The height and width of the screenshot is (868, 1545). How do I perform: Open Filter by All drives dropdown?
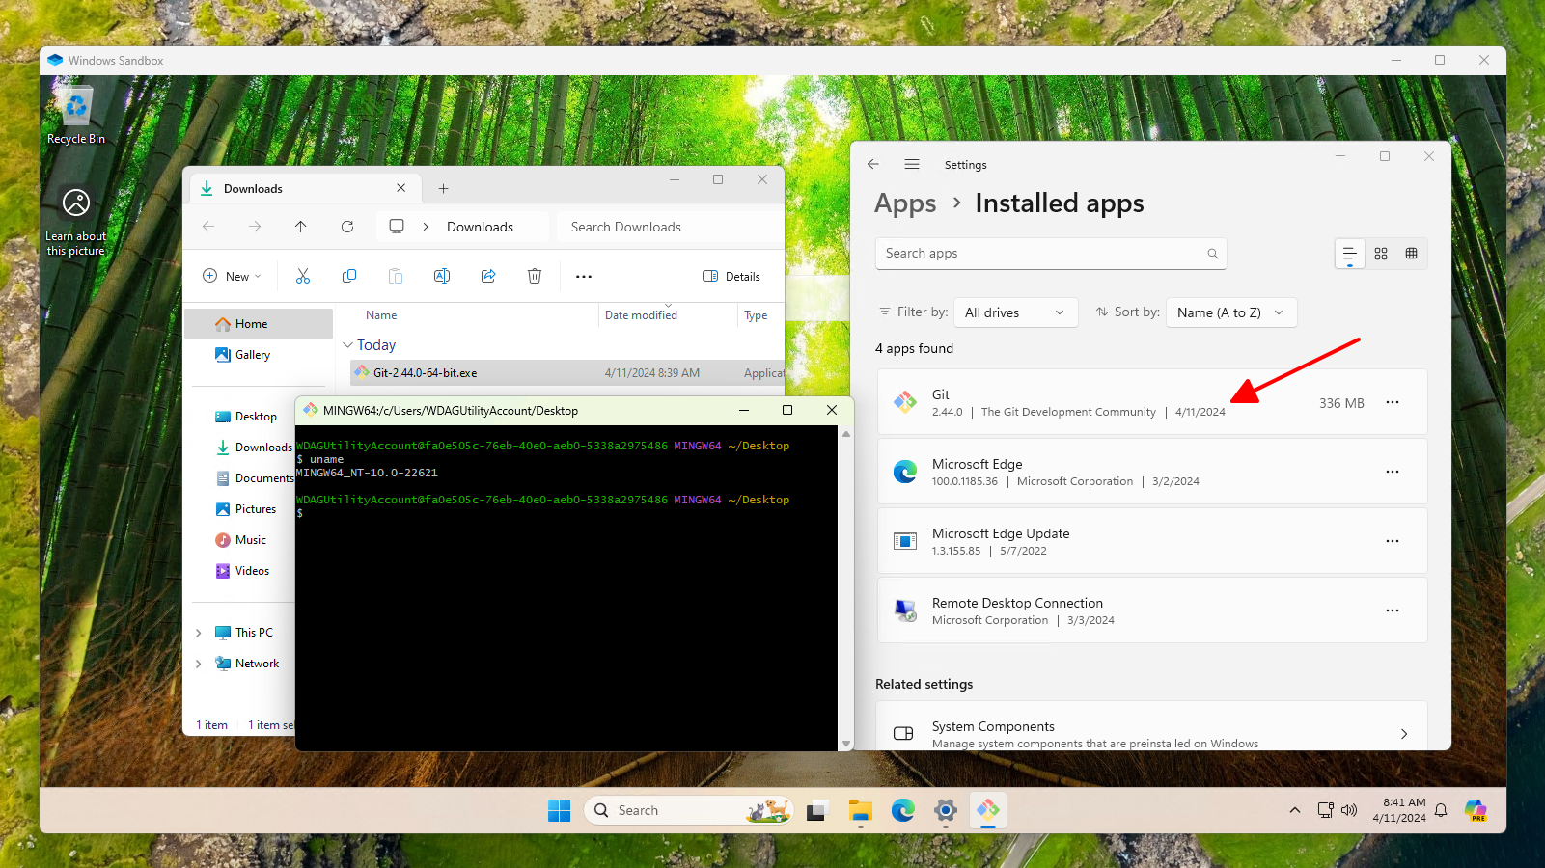tap(1015, 312)
